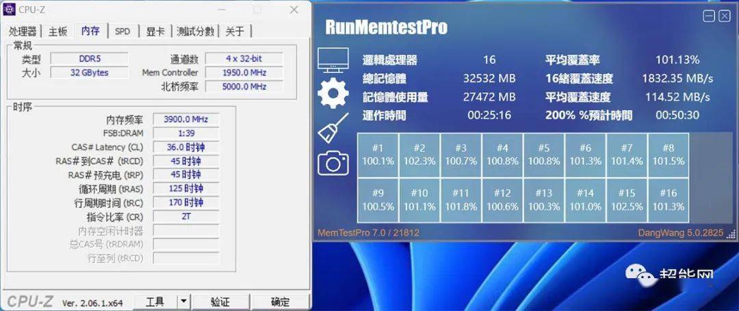Close the RunMemtestPro window

pos(725,16)
